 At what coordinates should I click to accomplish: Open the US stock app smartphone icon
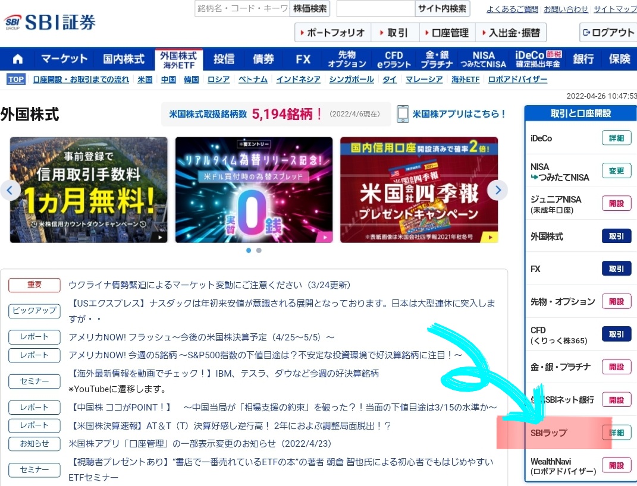[x=403, y=114]
